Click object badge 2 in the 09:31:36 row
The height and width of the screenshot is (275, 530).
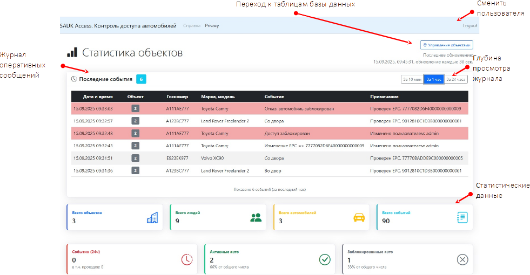(x=135, y=170)
